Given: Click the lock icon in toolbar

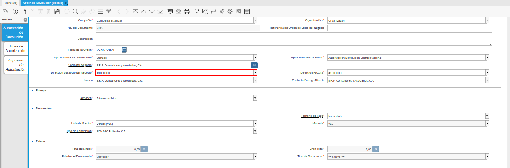Looking at the screenshot, I should pyautogui.click(x=197, y=11).
